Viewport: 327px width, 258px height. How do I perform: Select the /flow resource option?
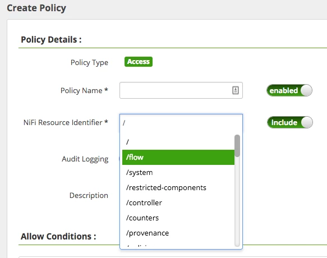click(178, 157)
